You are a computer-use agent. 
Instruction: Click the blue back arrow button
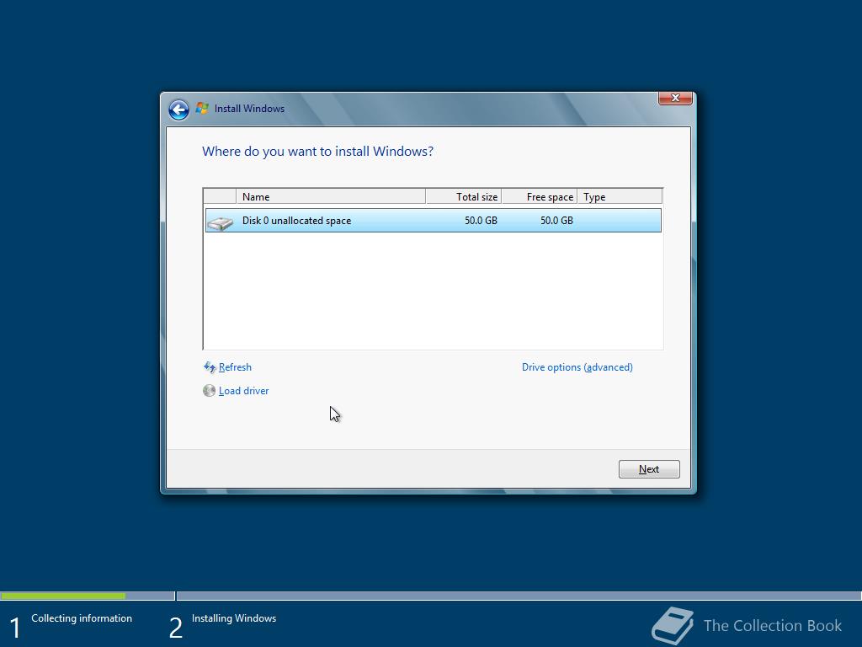pyautogui.click(x=178, y=110)
